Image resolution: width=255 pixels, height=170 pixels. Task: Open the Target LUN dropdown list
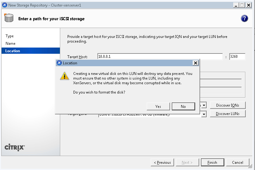(x=204, y=114)
